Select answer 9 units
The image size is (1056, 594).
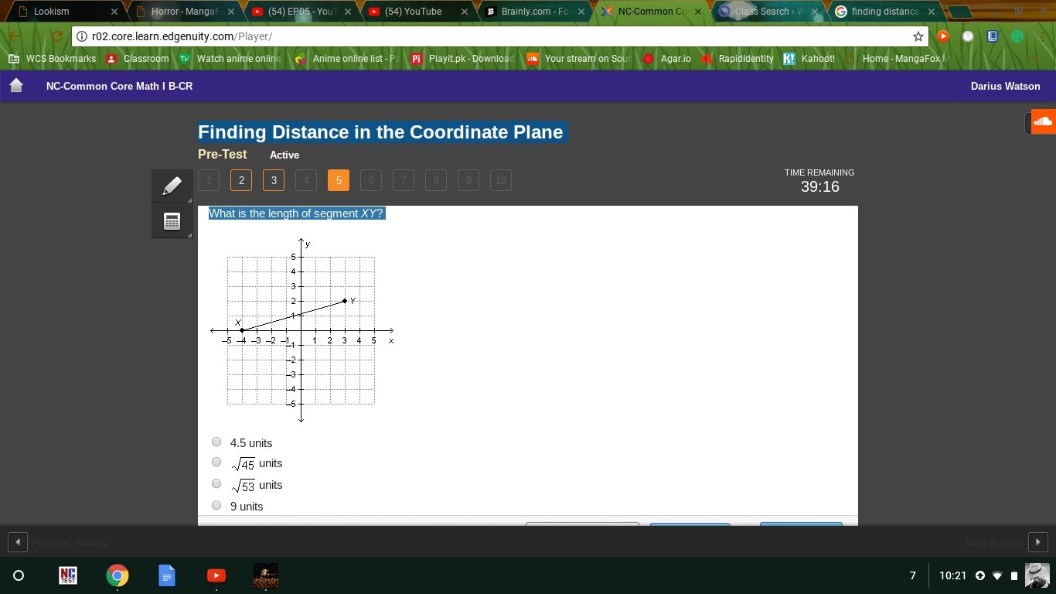click(x=216, y=505)
